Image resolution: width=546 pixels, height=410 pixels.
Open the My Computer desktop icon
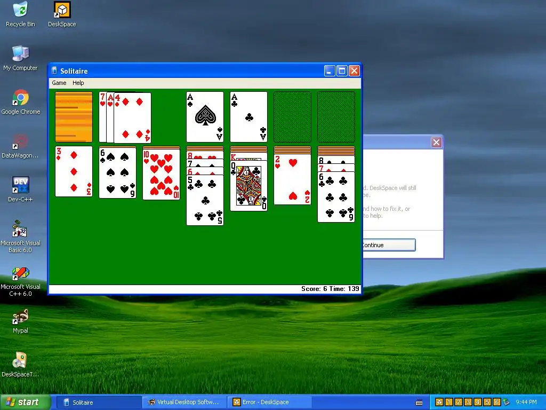(21, 58)
